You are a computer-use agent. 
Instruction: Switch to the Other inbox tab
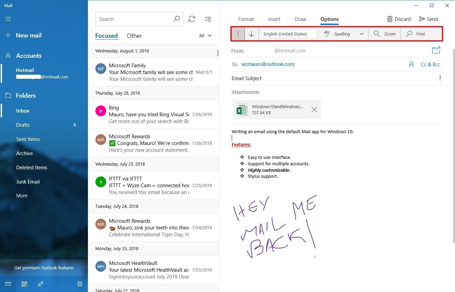tap(134, 35)
